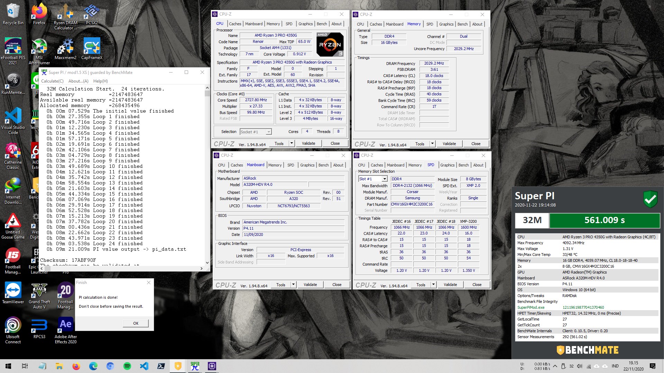
Task: Open the Action Center notification icon
Action: (653, 366)
